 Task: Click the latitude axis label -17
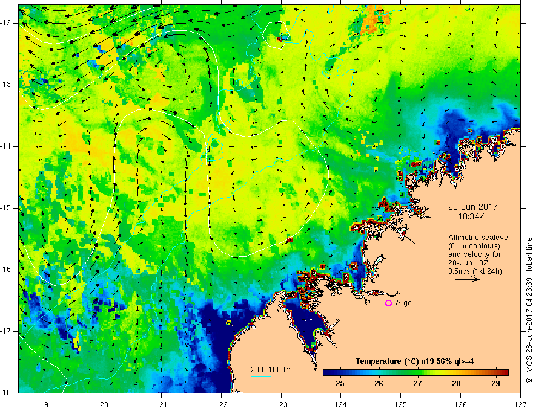pos(6,331)
